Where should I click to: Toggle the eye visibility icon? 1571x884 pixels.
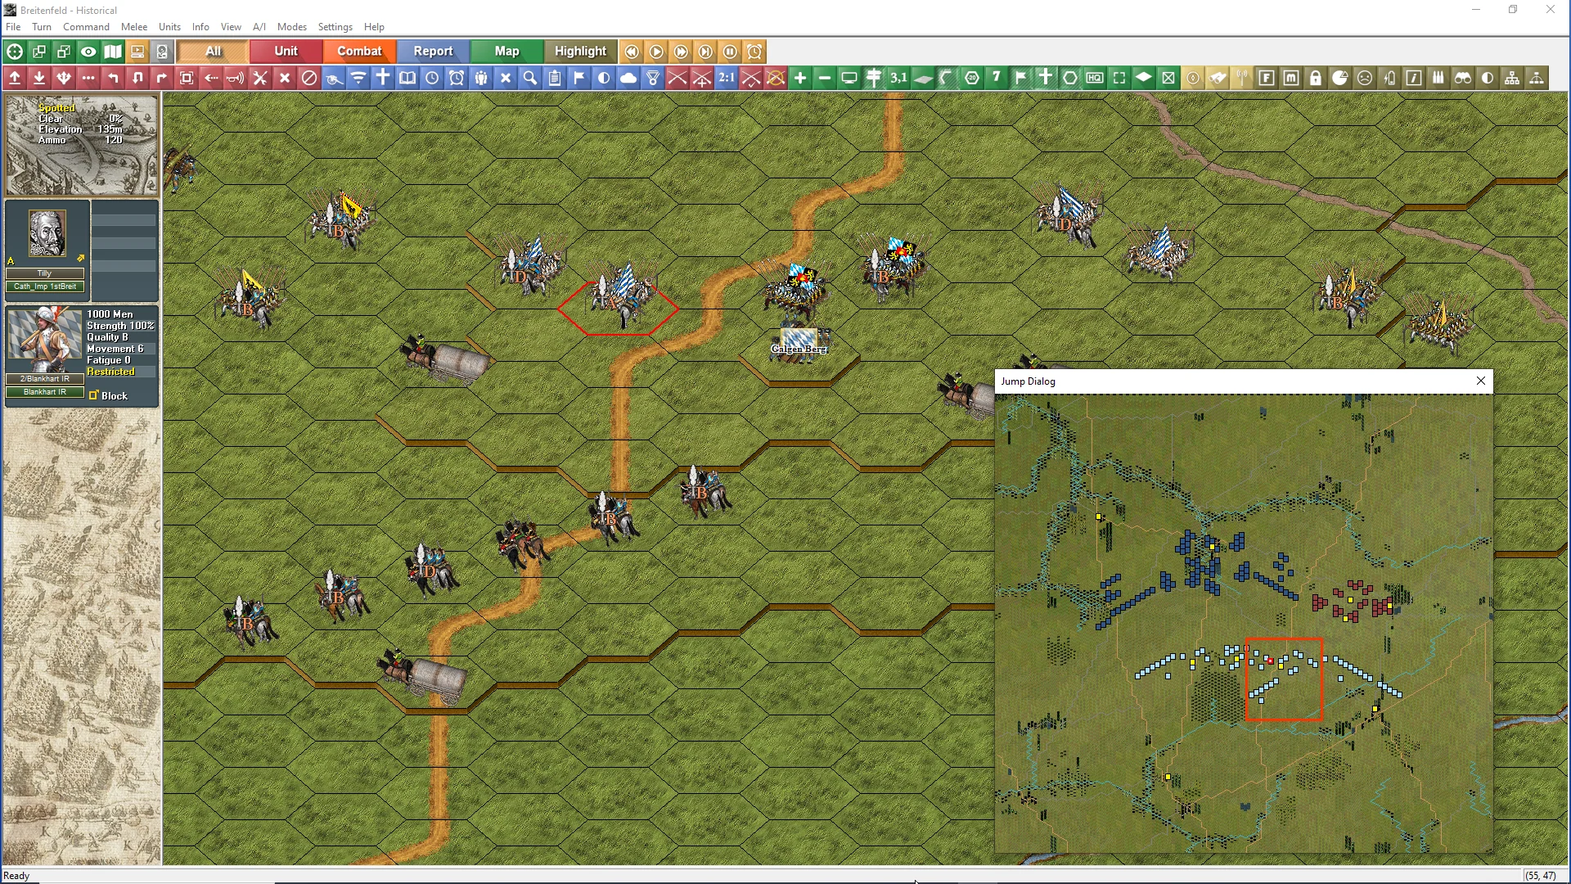tap(88, 52)
